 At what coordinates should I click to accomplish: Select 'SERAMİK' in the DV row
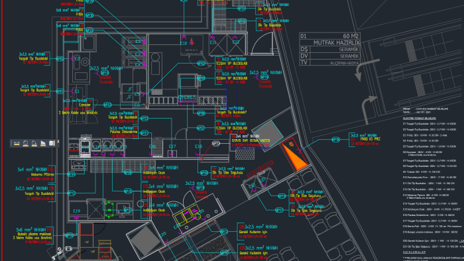[349, 56]
